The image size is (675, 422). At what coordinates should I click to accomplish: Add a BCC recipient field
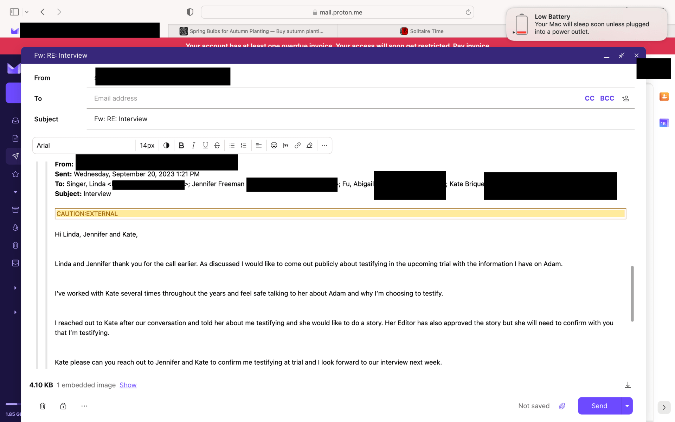[x=607, y=98]
